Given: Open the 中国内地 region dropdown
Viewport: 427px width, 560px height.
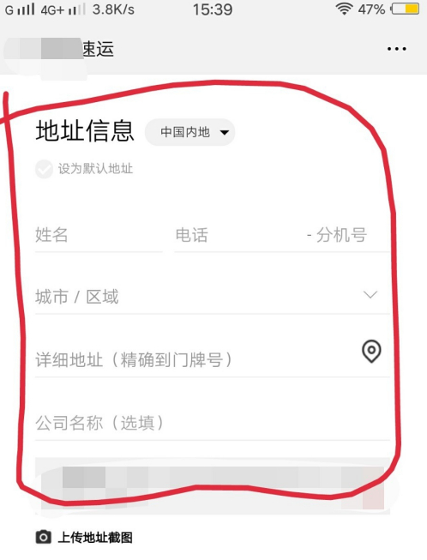Looking at the screenshot, I should [x=189, y=132].
